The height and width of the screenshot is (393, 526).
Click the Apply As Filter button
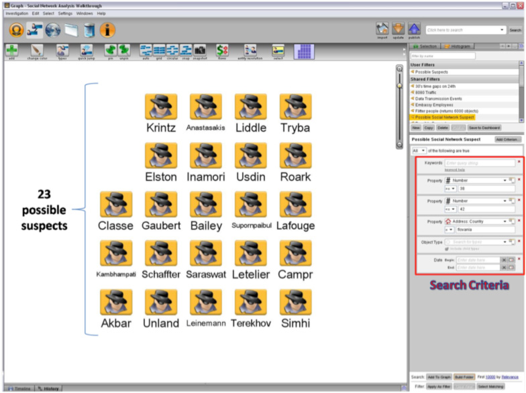(x=439, y=386)
